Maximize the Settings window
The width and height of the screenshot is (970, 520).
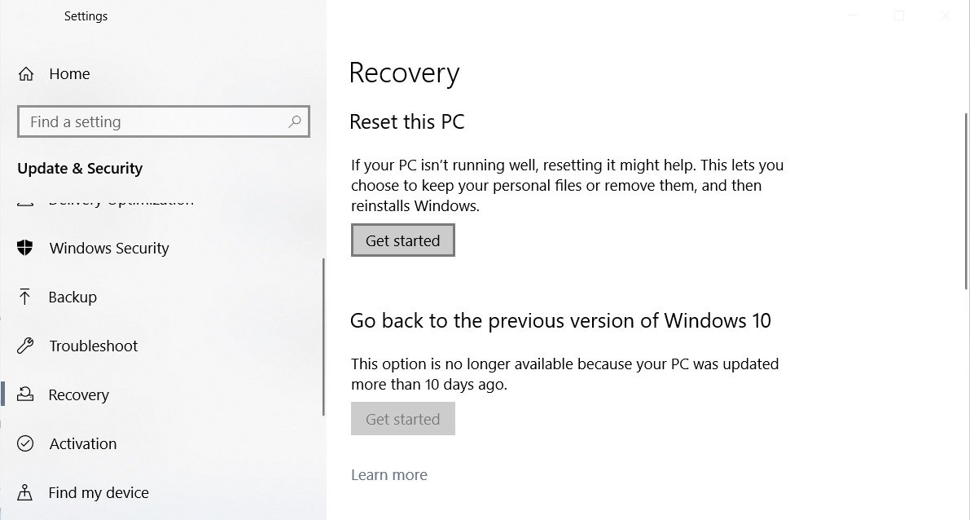click(x=899, y=16)
